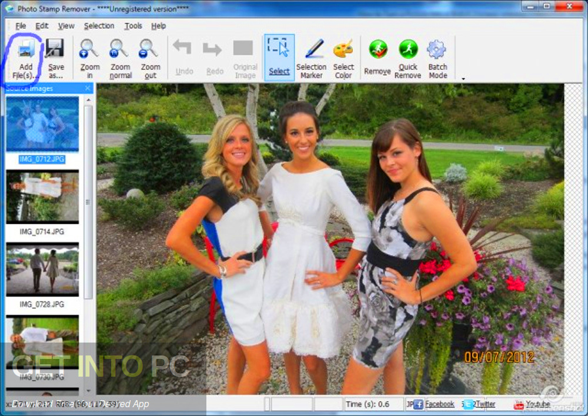Click the Quick Remove icon

(407, 57)
